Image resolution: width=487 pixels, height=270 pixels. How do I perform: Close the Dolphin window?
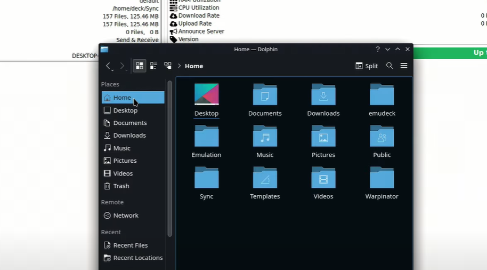pos(408,49)
